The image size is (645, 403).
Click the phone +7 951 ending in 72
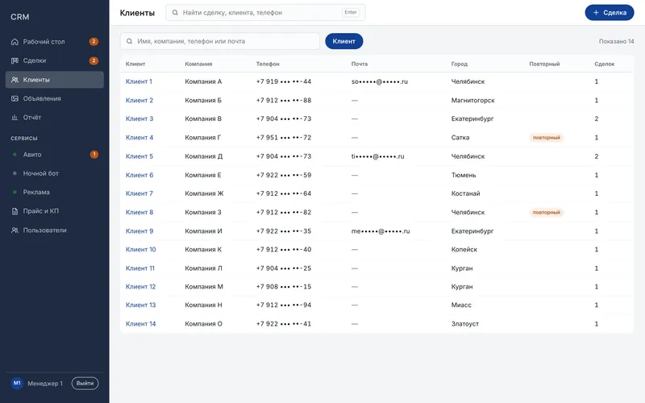click(284, 137)
